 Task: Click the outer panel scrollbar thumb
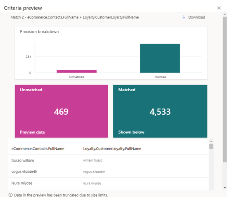click(225, 89)
